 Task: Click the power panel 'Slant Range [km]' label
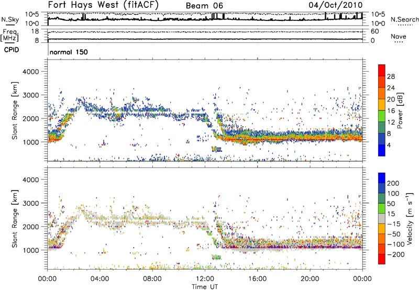(x=15, y=110)
